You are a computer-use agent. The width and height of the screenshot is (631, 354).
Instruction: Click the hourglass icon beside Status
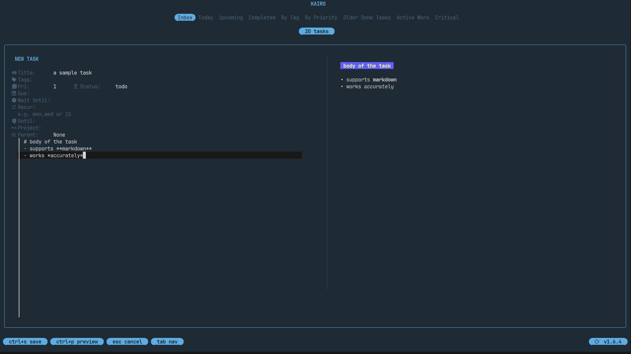(x=75, y=87)
